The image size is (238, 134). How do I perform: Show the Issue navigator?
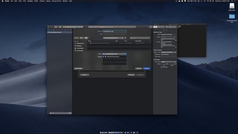[x=59, y=30]
